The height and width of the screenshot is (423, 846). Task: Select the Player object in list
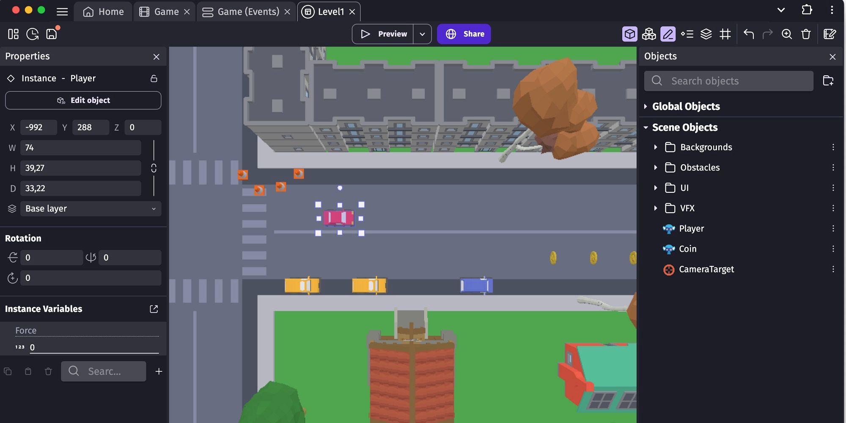coord(691,228)
